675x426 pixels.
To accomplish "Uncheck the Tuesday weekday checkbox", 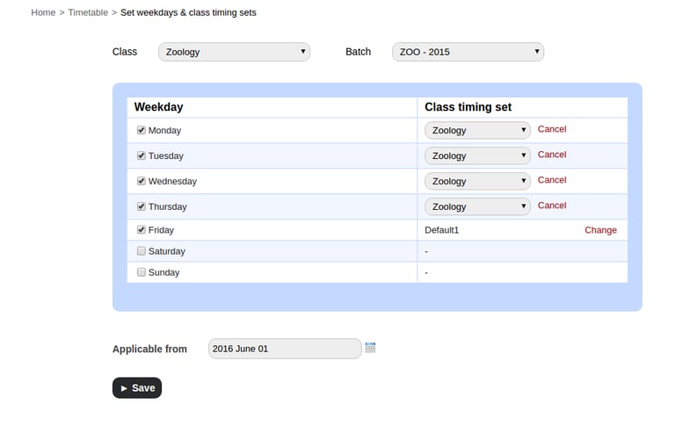I will tap(142, 155).
